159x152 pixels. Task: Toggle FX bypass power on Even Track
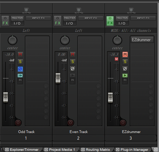58,18
